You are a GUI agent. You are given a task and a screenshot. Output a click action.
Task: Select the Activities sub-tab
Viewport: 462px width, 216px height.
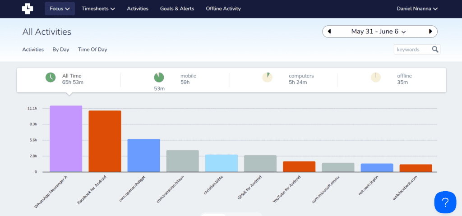(33, 50)
